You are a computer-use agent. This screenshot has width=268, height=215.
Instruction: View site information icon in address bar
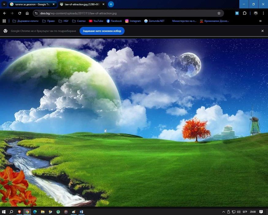pos(36,13)
